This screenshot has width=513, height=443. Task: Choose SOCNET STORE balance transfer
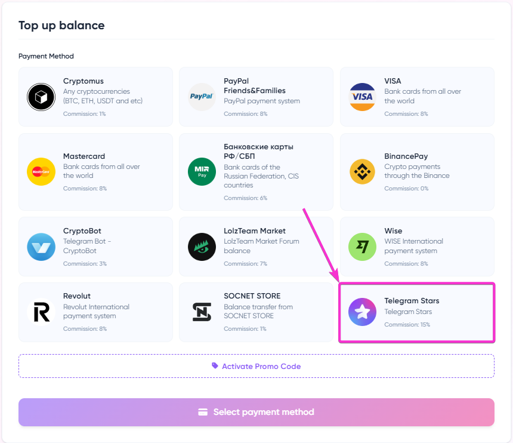256,312
